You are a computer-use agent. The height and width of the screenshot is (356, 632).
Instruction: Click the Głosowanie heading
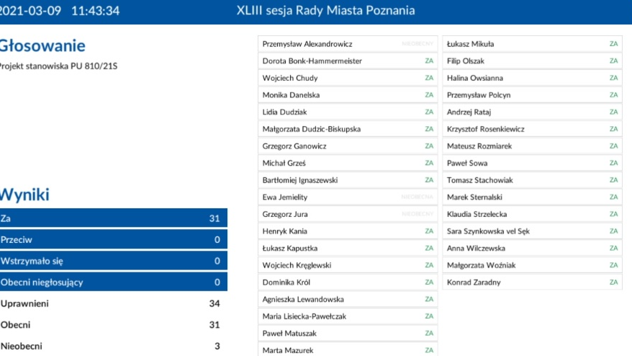[42, 46]
